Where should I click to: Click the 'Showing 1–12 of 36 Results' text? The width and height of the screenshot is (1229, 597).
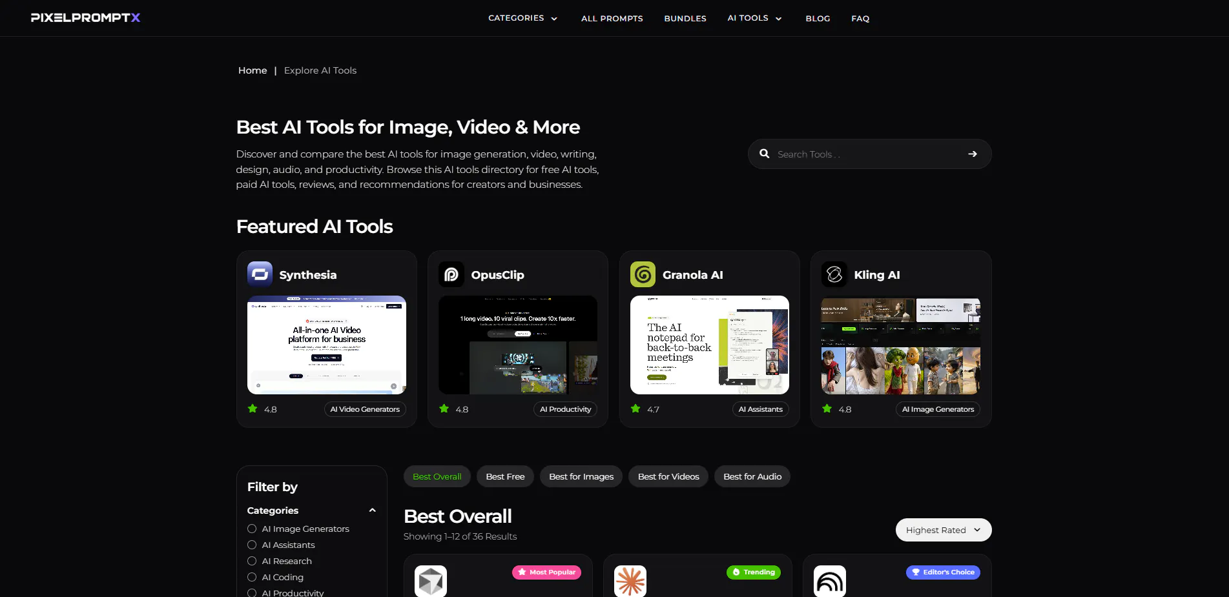[460, 536]
